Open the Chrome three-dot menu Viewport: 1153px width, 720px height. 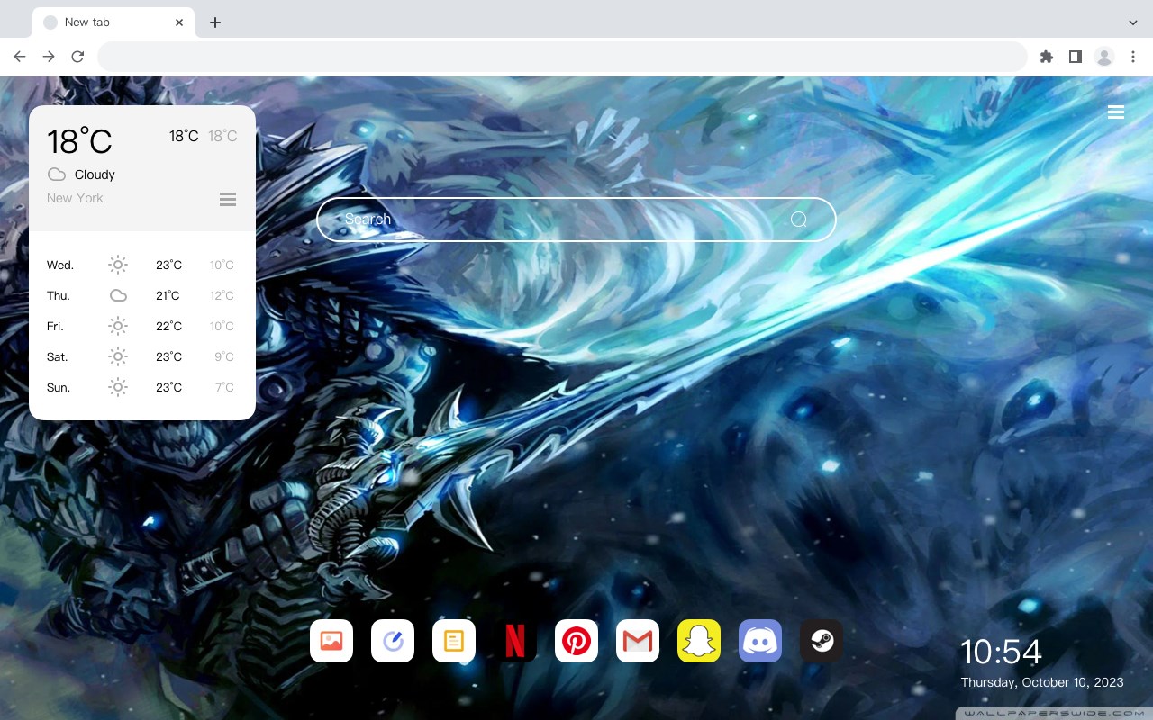click(x=1133, y=57)
